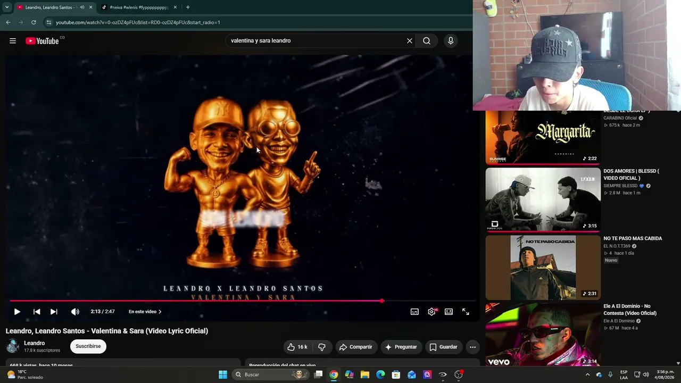Viewport: 681px width, 383px height.
Task: Open Outlook from the taskbar
Action: (x=412, y=374)
